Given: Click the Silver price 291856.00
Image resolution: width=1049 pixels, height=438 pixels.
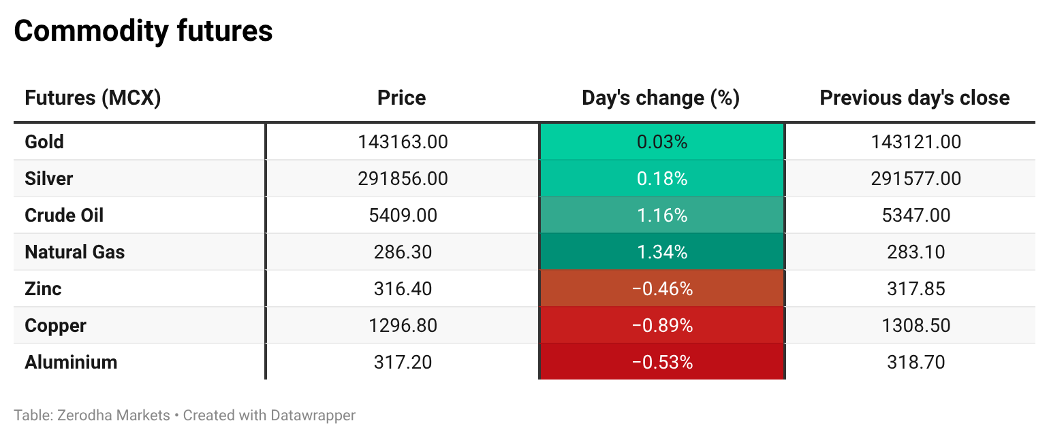Looking at the screenshot, I should [403, 179].
